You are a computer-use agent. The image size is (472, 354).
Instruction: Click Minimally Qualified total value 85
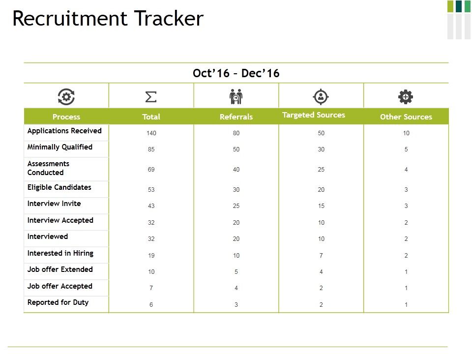[x=151, y=149]
